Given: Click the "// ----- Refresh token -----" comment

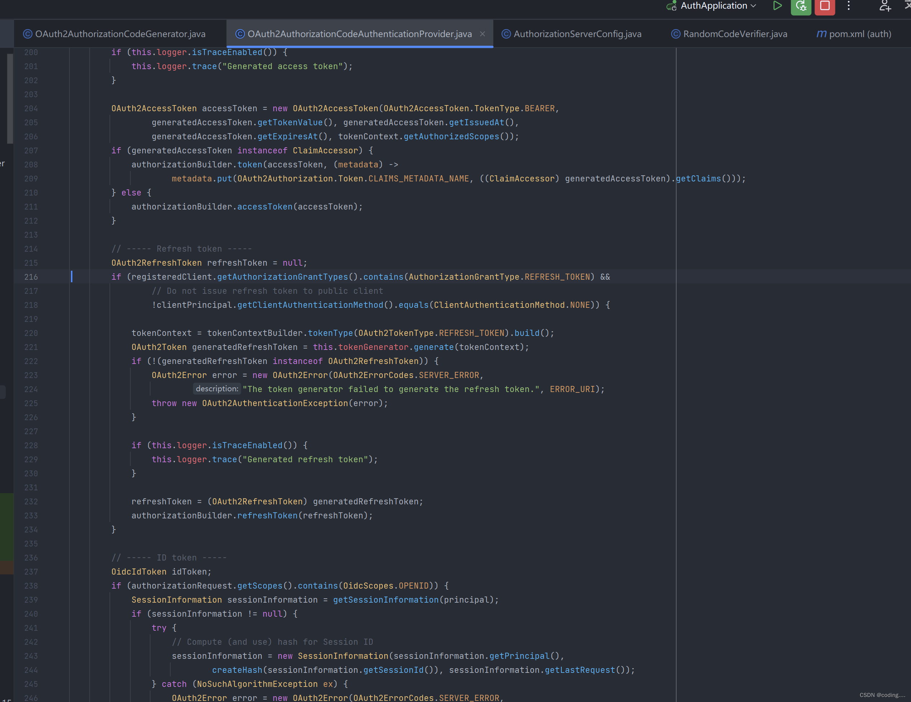Looking at the screenshot, I should [x=181, y=249].
